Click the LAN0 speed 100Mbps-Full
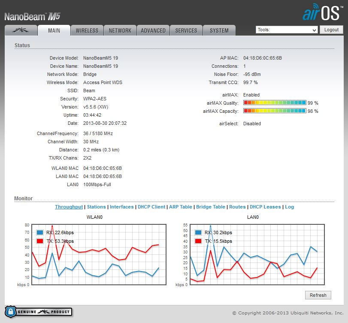Screen dimensions: 348x323 97,184
